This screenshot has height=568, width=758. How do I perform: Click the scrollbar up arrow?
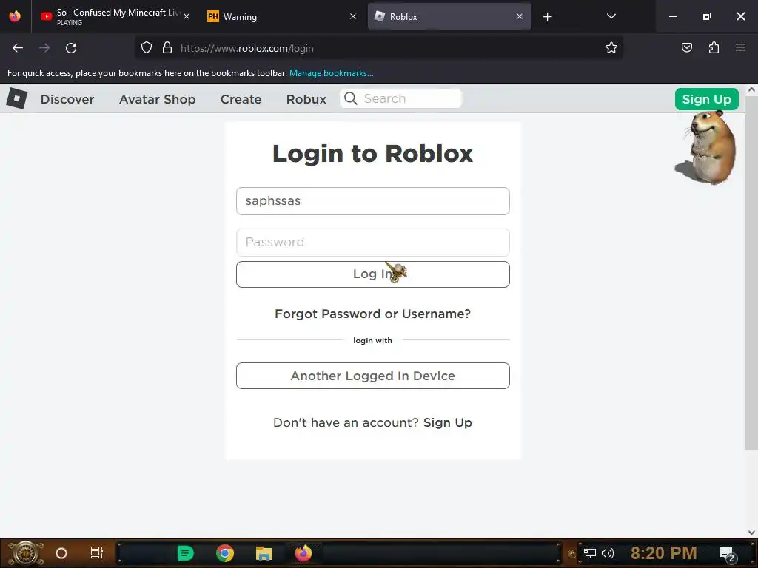(x=751, y=89)
